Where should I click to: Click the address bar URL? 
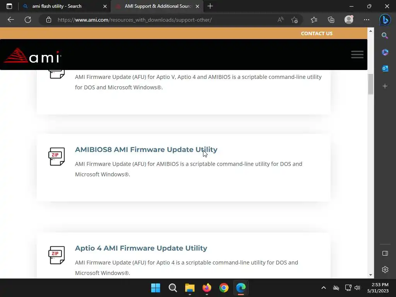click(135, 20)
